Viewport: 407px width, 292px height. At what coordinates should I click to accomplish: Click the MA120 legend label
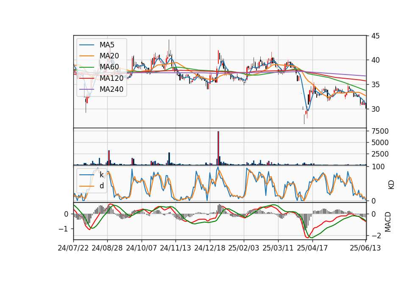click(112, 78)
